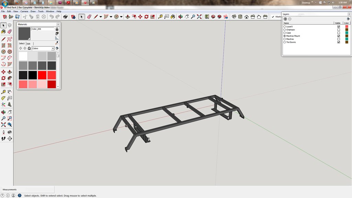This screenshot has width=352, height=198.
Task: Open the Model Info icon in top toolbar
Action: click(73, 16)
